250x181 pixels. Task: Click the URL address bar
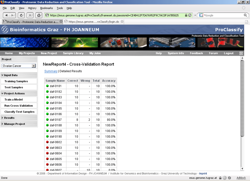[x=116, y=15]
